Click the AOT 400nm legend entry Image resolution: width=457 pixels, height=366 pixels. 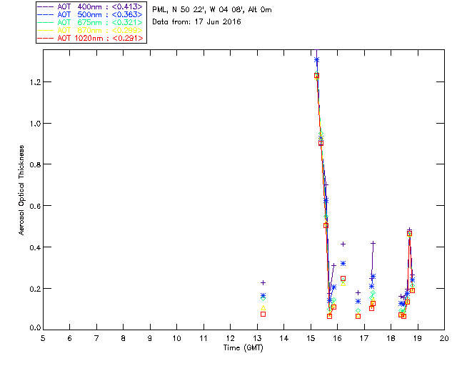point(90,6)
